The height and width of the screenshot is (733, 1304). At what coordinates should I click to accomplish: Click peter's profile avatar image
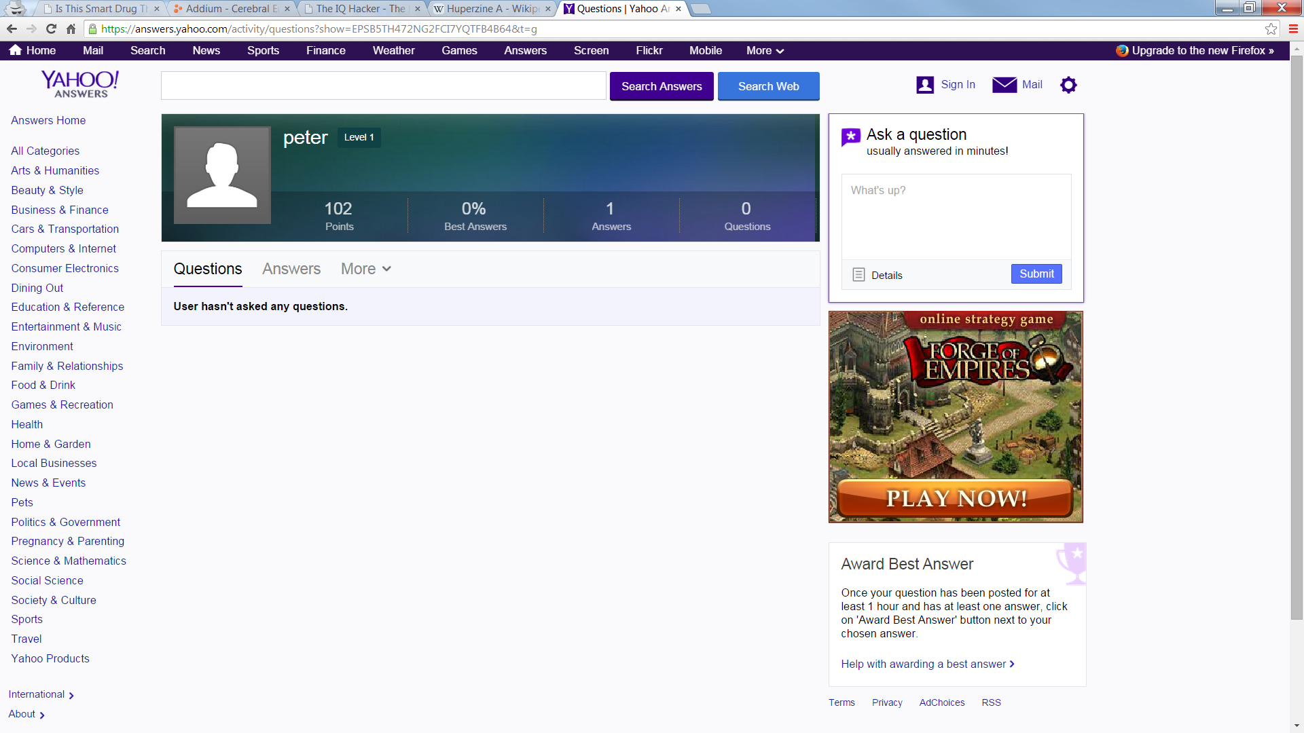tap(222, 175)
